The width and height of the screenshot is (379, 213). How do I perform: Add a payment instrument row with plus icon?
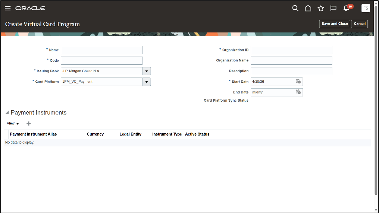(28, 124)
